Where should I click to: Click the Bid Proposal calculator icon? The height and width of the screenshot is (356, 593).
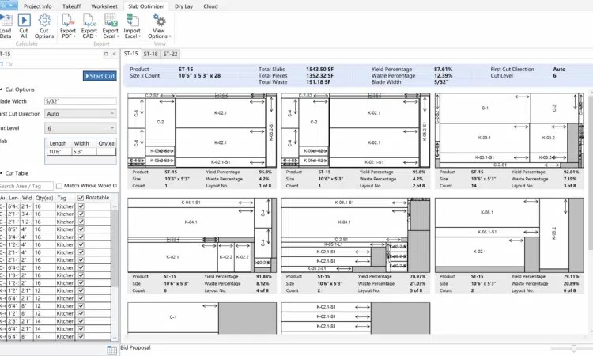[111, 350]
